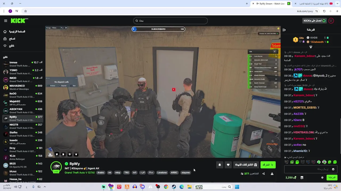Share the stream using the share icon
This screenshot has height=191, width=341.
[263, 174]
